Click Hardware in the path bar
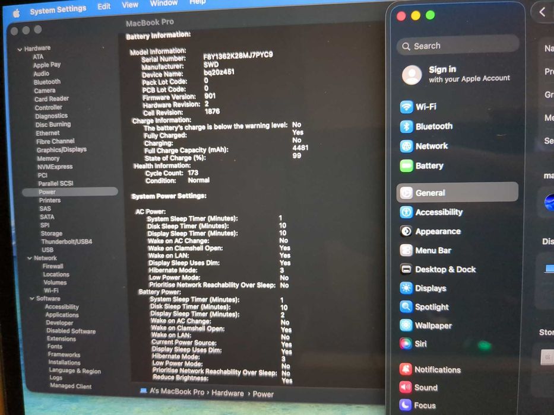The height and width of the screenshot is (415, 554). click(x=227, y=393)
